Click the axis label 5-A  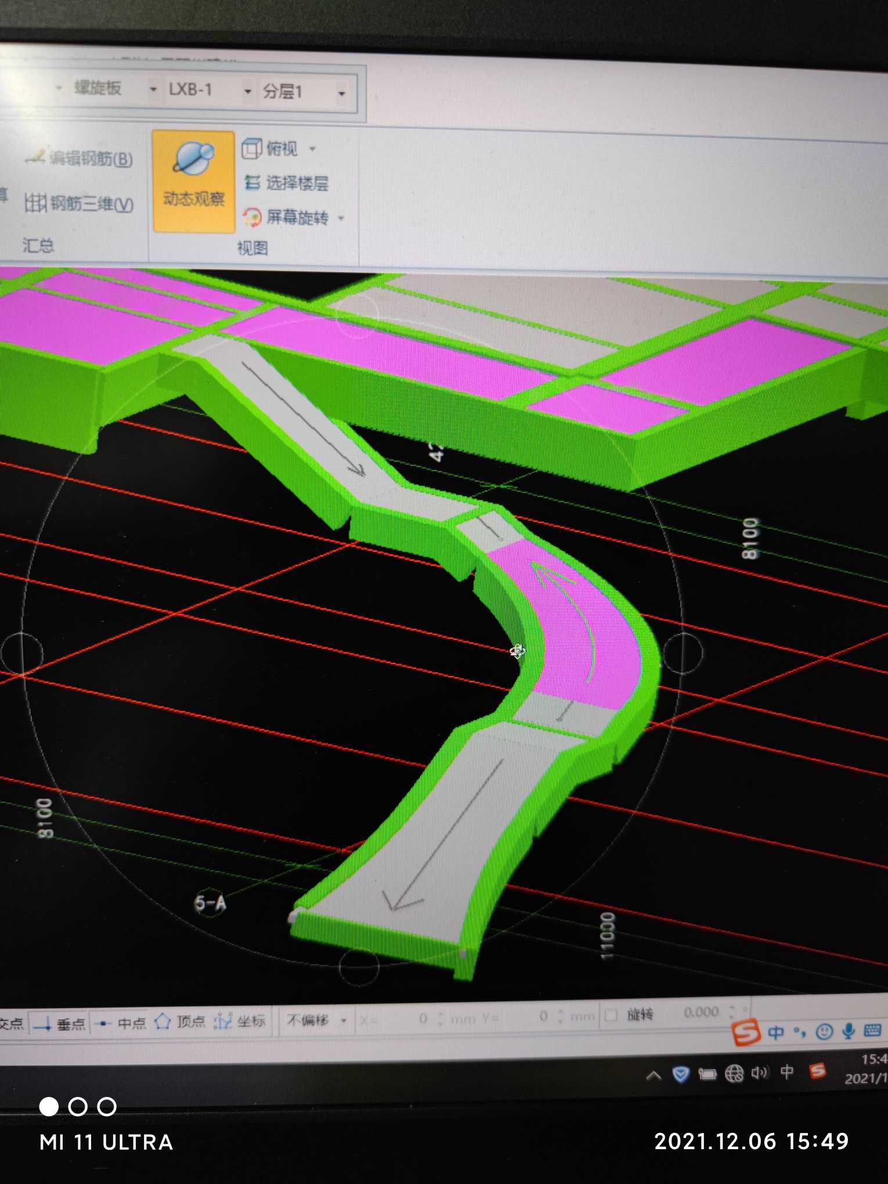tap(210, 903)
